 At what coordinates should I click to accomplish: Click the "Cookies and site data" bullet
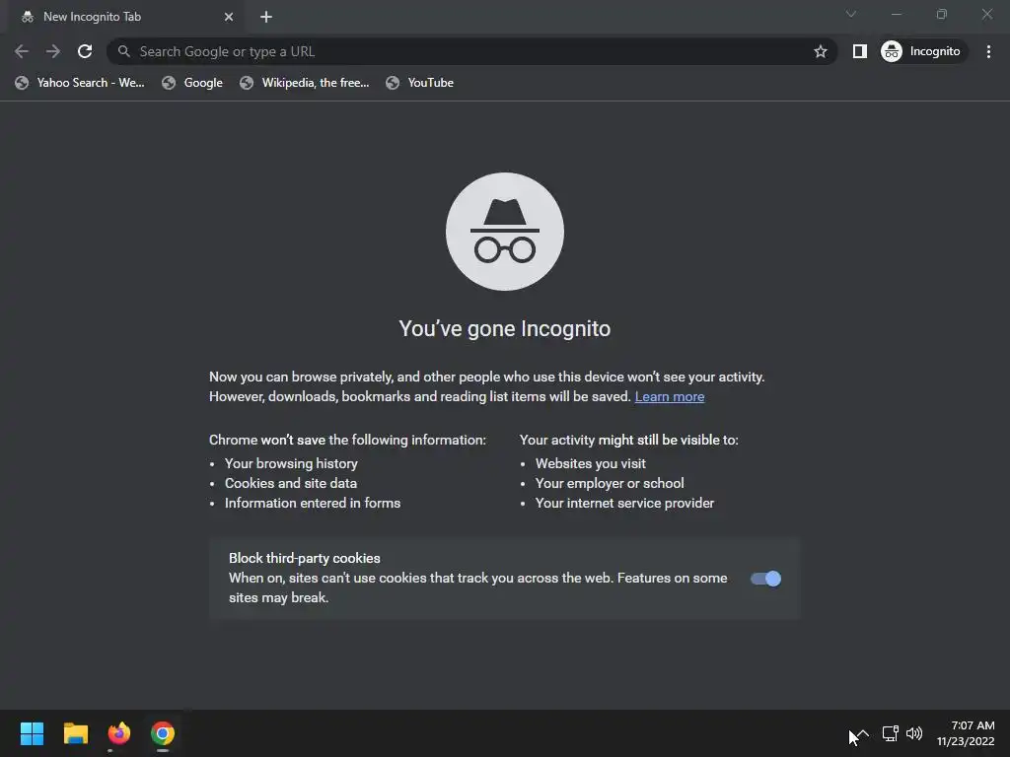click(x=291, y=483)
